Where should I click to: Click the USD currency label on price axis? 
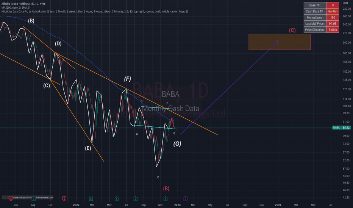click(x=345, y=3)
